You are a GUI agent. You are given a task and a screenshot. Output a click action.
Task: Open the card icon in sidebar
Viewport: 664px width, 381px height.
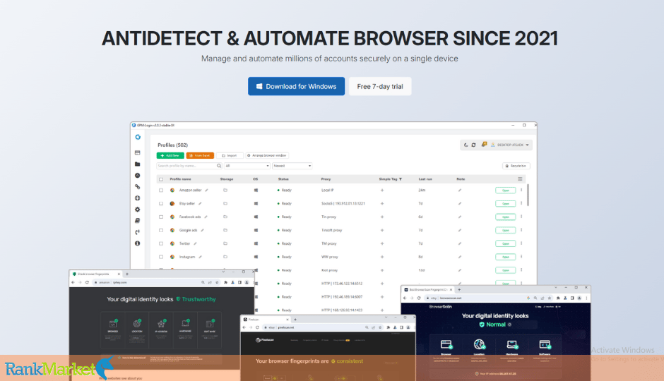138,152
